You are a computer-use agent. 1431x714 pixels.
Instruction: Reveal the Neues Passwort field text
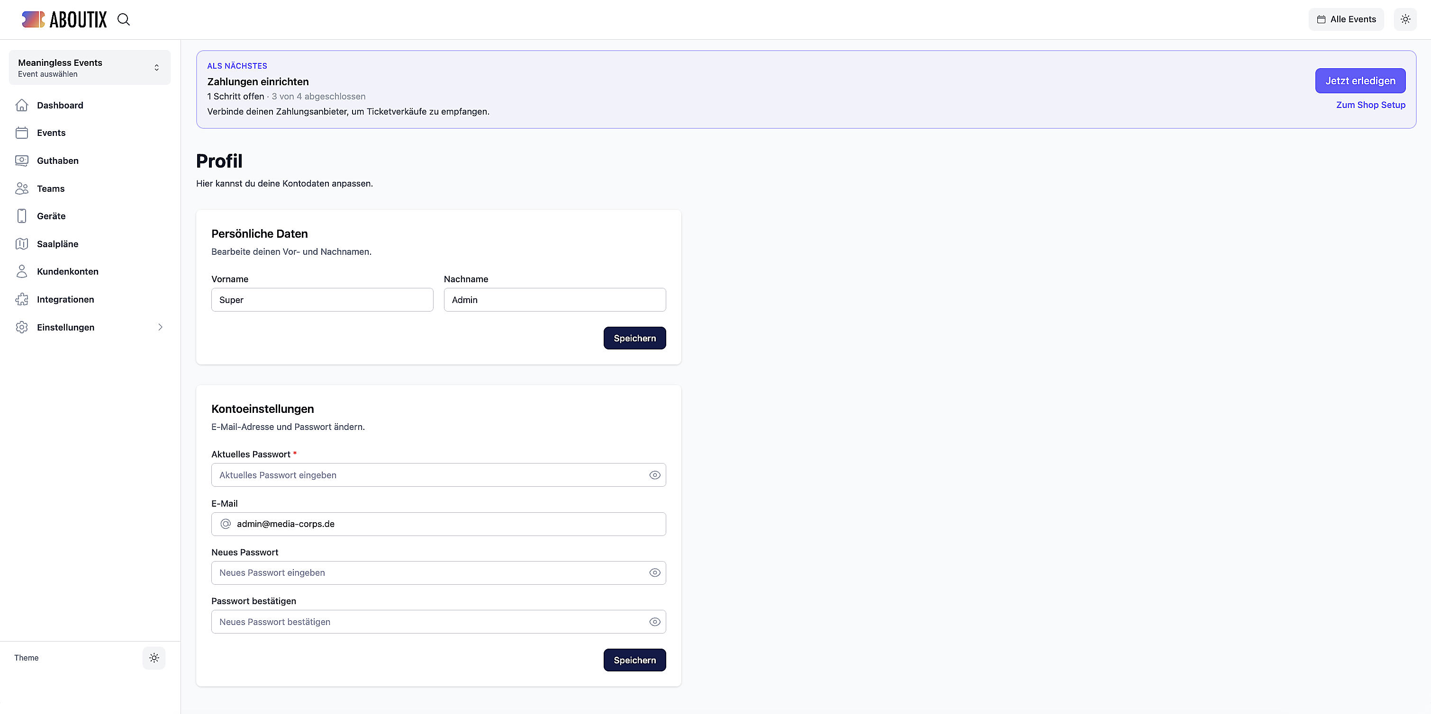point(655,573)
